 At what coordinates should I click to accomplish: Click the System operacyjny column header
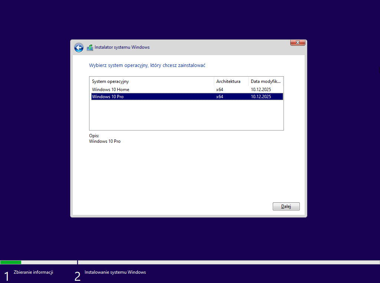(x=110, y=81)
